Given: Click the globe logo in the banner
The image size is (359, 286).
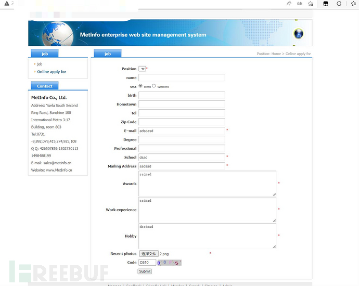Looking at the screenshot, I should (58, 34).
